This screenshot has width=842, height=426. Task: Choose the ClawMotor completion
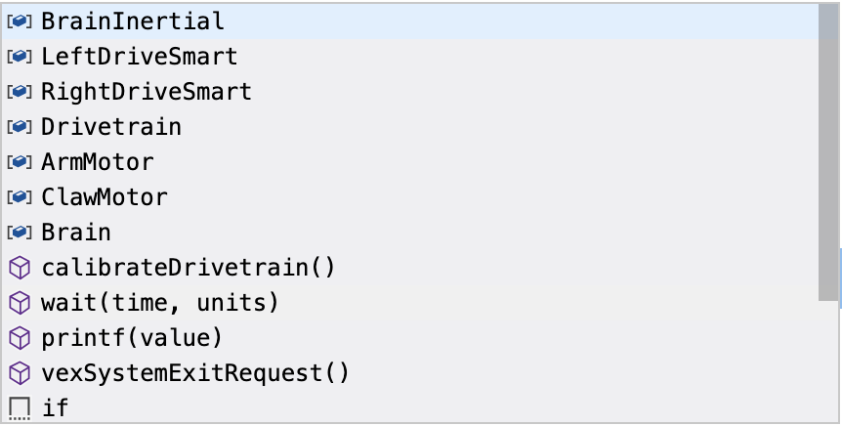pyautogui.click(x=104, y=196)
